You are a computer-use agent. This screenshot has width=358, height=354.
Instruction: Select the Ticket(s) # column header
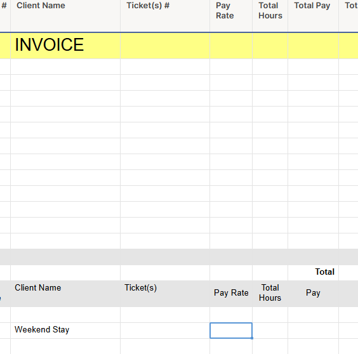pos(165,15)
